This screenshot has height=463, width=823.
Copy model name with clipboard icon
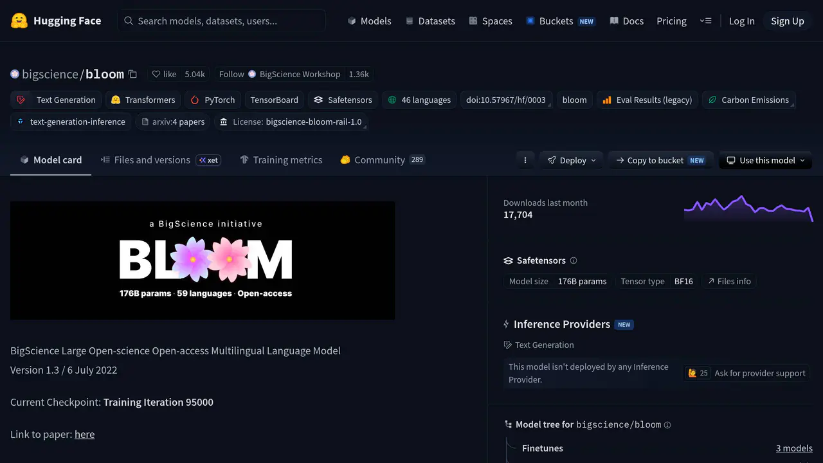(x=132, y=74)
